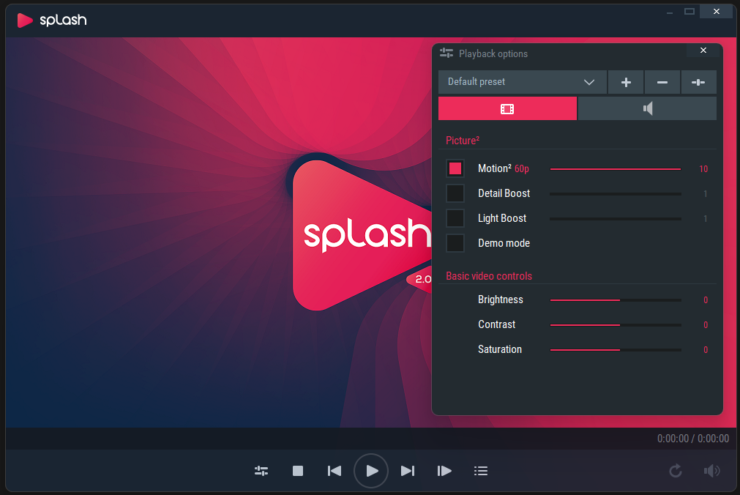Open playback options from bottom toolbar
The height and width of the screenshot is (495, 740).
coord(261,471)
